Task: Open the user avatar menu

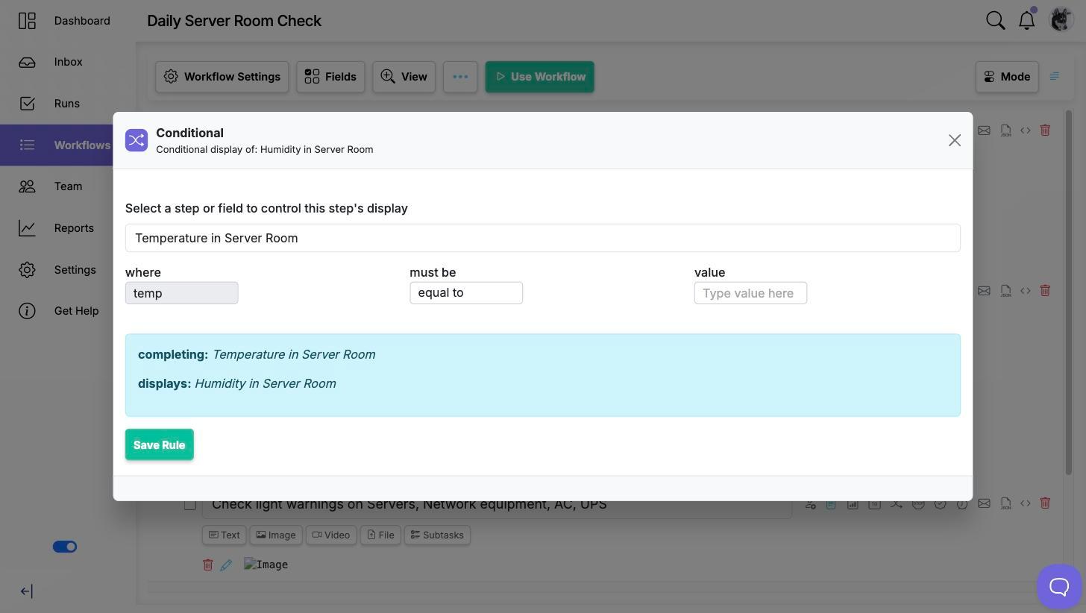Action: [1061, 19]
